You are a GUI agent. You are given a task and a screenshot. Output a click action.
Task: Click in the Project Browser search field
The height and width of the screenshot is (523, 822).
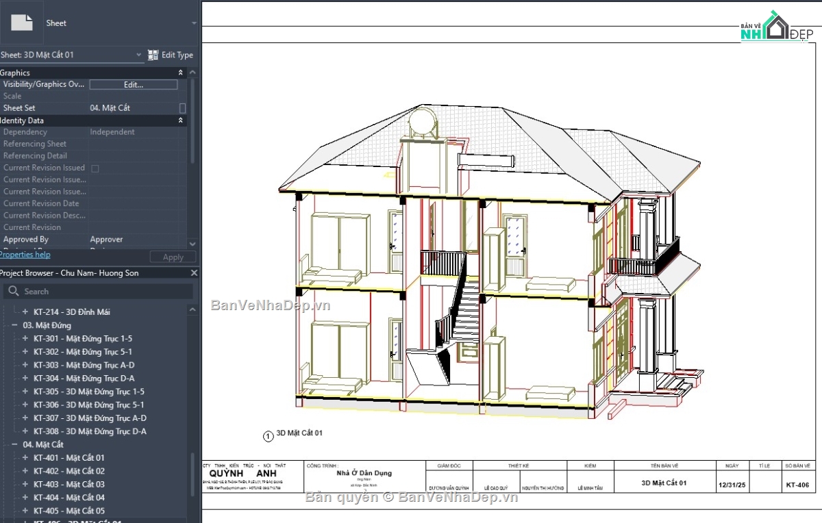click(99, 292)
